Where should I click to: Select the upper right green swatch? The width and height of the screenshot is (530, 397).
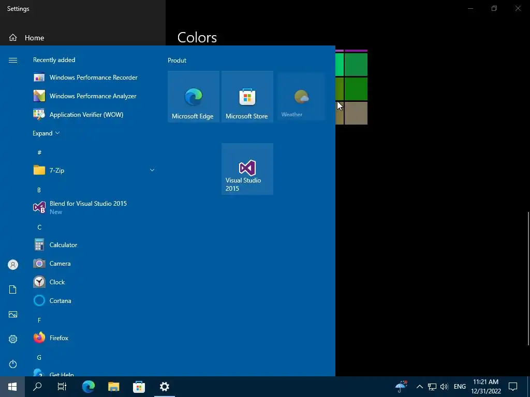356,65
